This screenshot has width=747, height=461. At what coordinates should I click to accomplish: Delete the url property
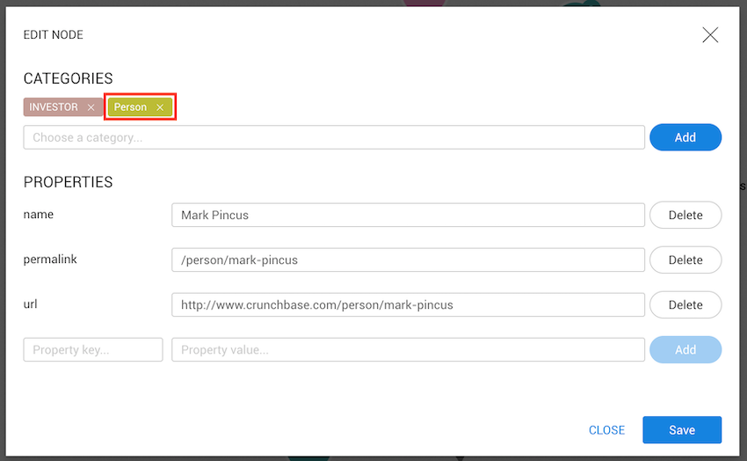tap(685, 304)
